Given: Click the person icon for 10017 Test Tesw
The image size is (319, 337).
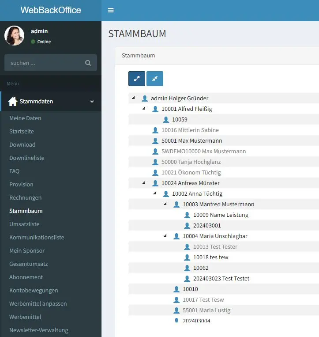Looking at the screenshot, I should pyautogui.click(x=176, y=299).
